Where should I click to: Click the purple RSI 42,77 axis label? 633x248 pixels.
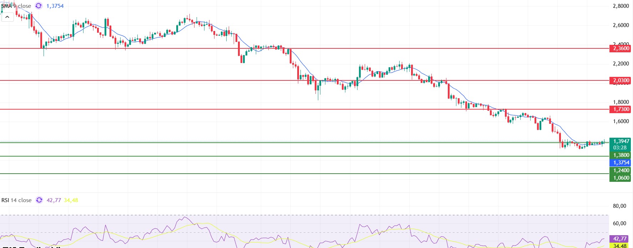tap(620, 239)
